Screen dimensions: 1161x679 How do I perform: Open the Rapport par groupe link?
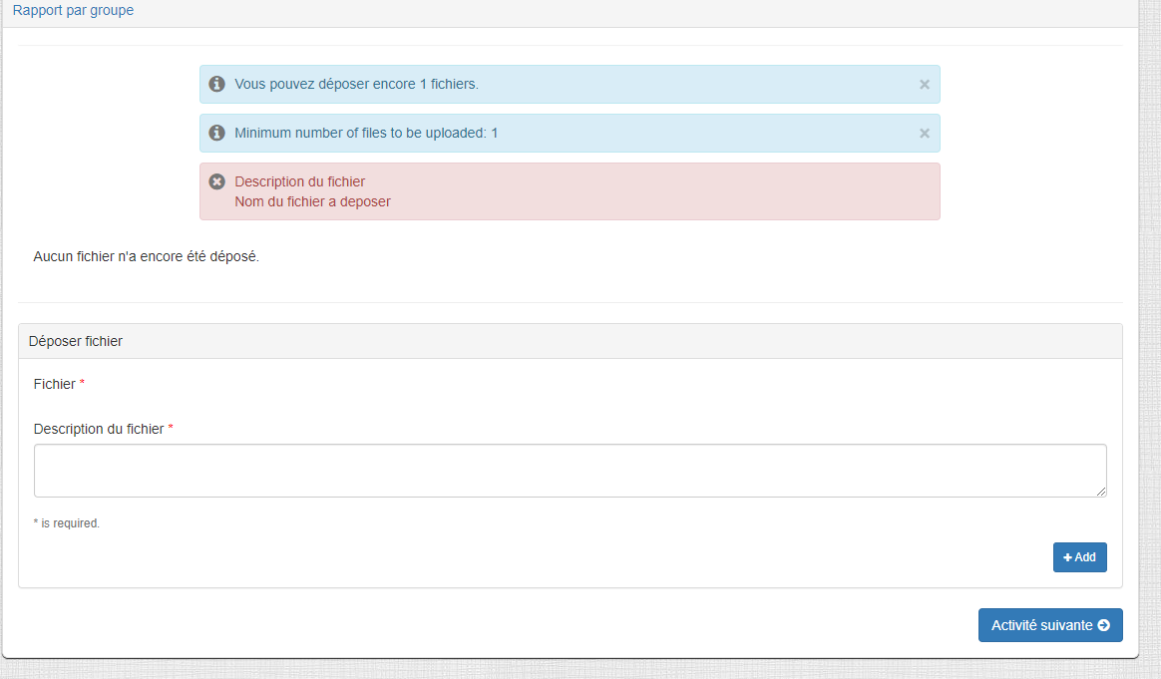(x=73, y=10)
